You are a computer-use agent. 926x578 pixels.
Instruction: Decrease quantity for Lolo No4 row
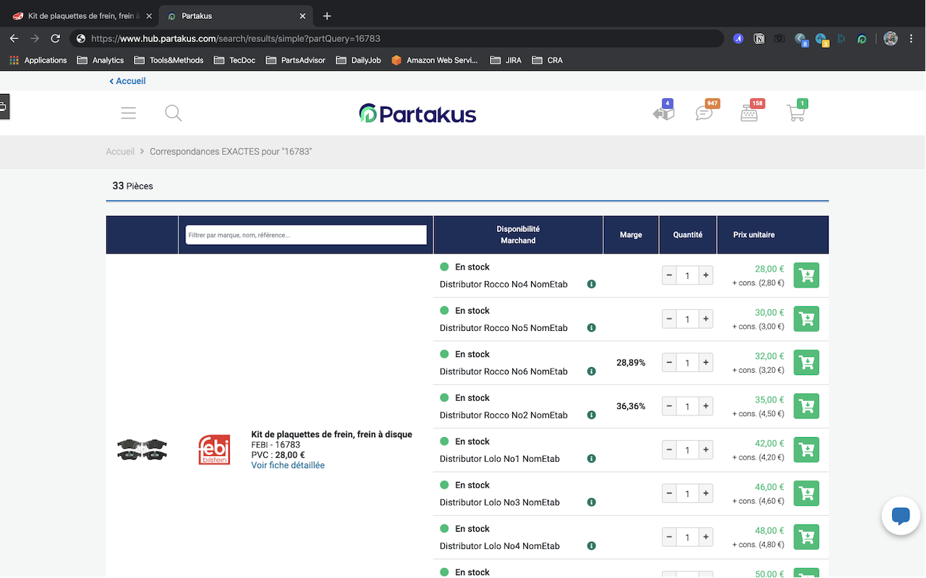pos(669,537)
